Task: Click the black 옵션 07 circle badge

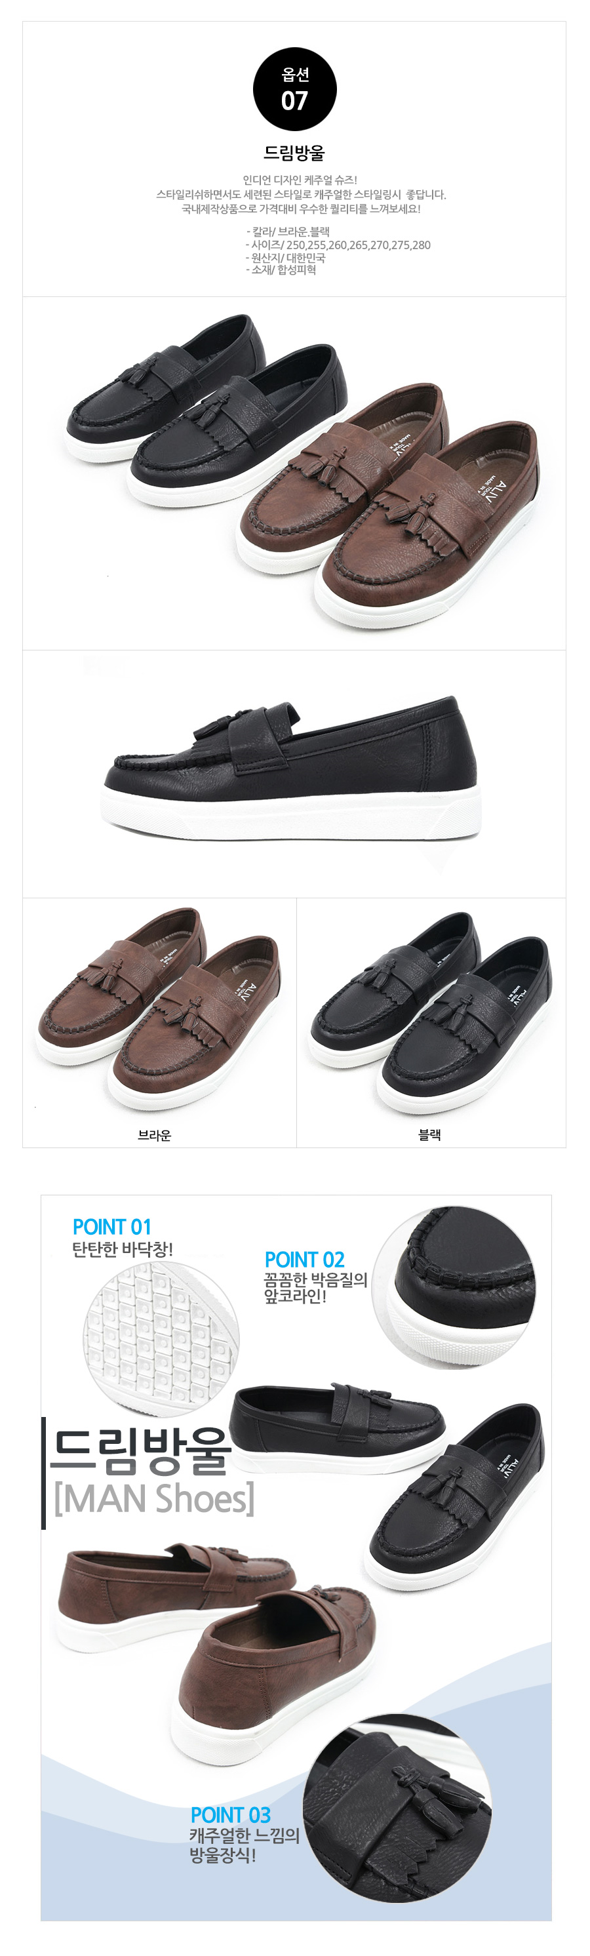Action: coord(294,90)
